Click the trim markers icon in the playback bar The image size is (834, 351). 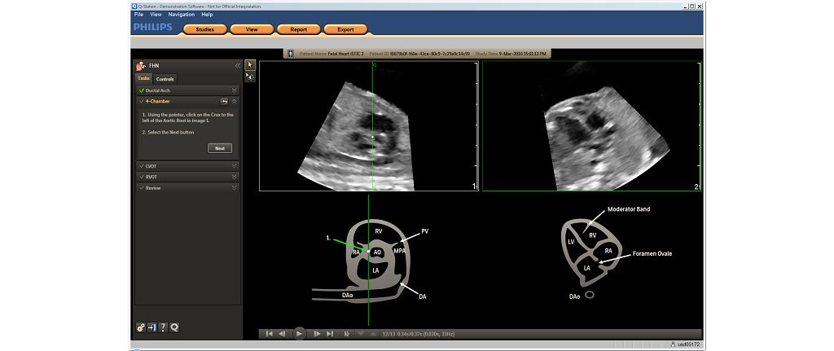[x=347, y=334]
